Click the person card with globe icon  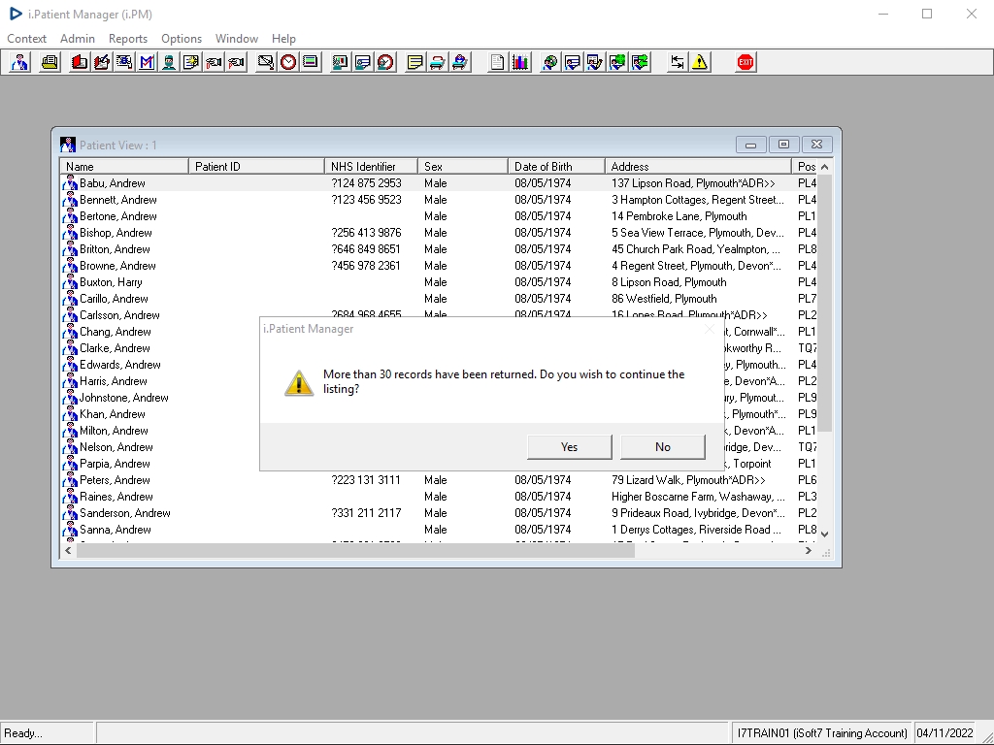point(617,62)
